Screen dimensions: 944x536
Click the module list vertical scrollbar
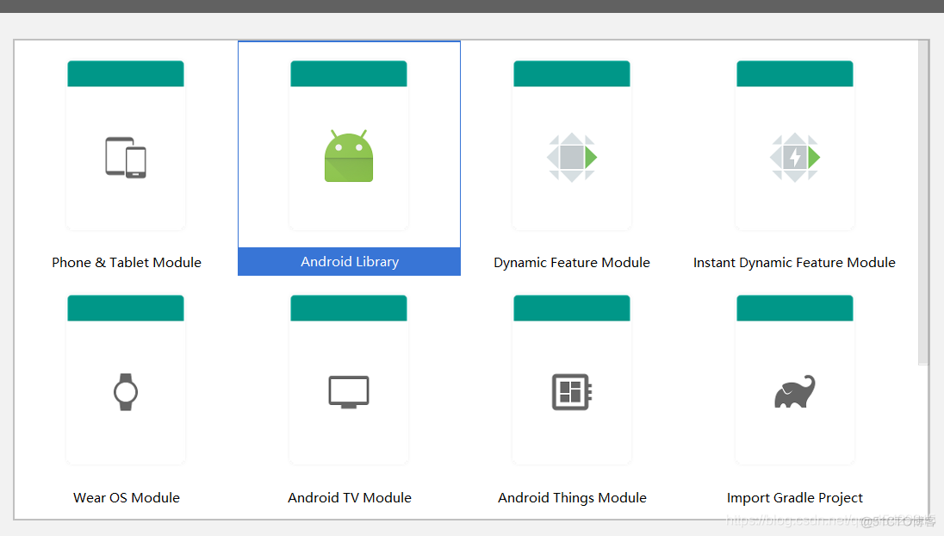pyautogui.click(x=923, y=203)
